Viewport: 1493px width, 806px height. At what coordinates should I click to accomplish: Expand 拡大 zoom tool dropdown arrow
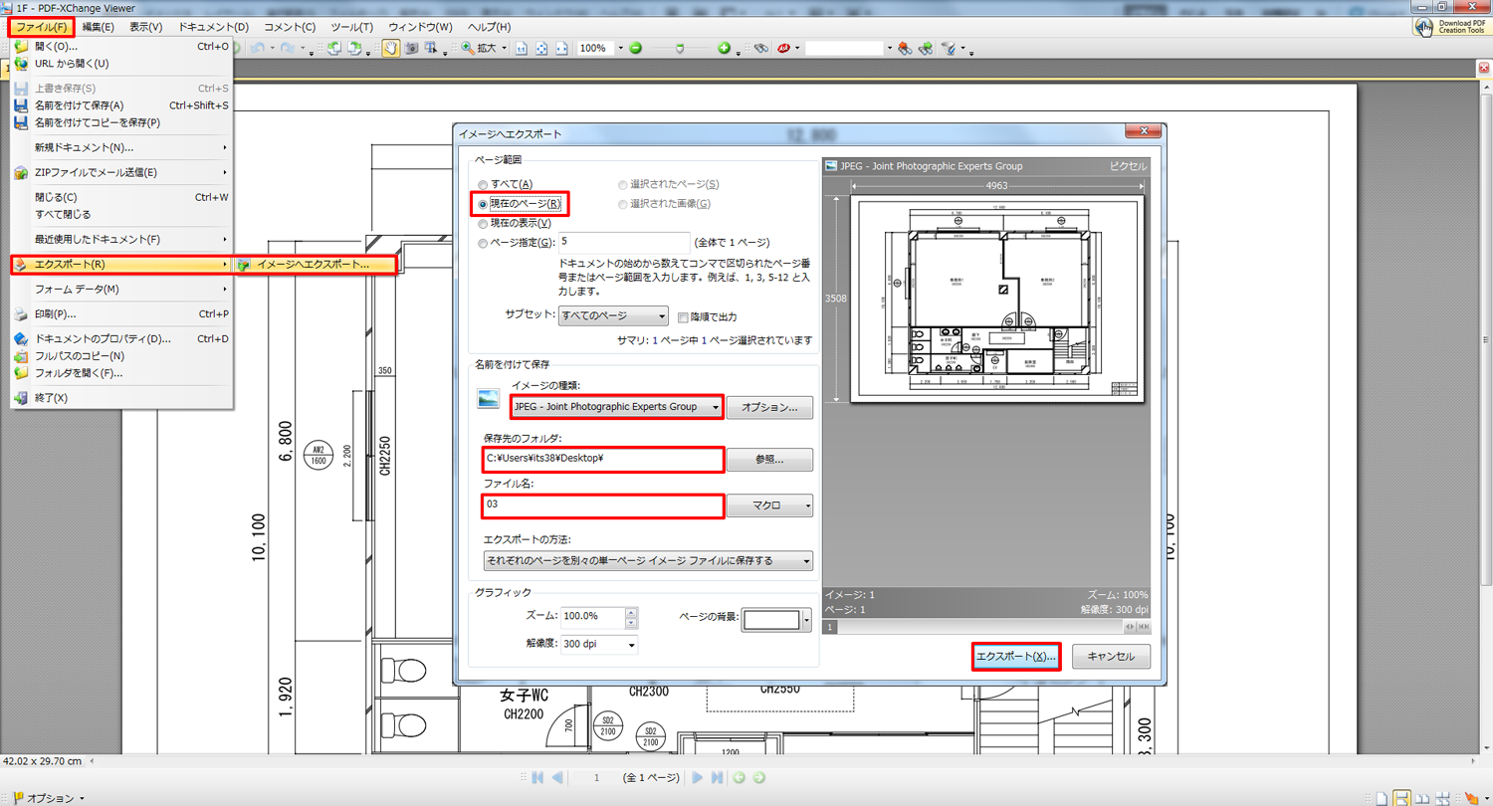point(505,48)
